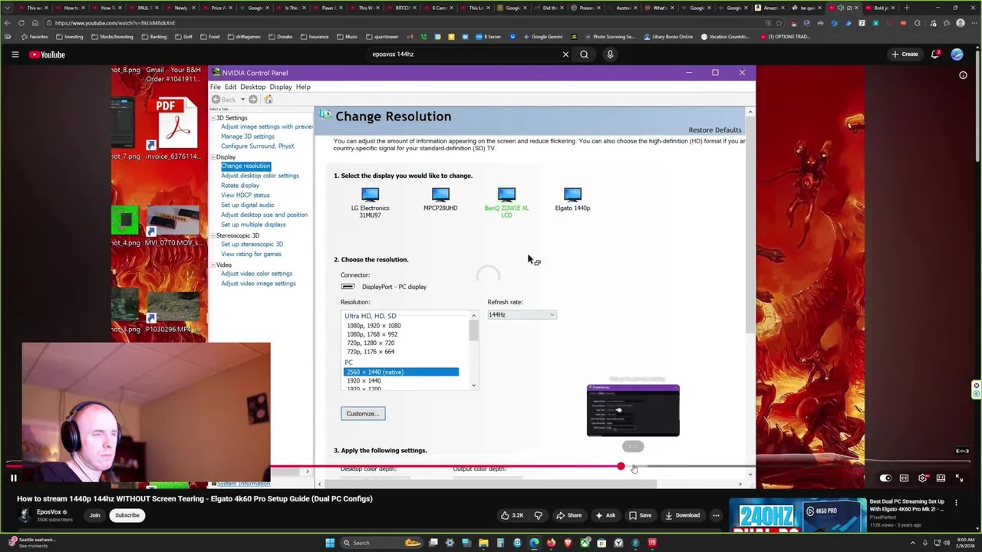
Task: Open the more actions ellipsis menu
Action: pyautogui.click(x=716, y=515)
